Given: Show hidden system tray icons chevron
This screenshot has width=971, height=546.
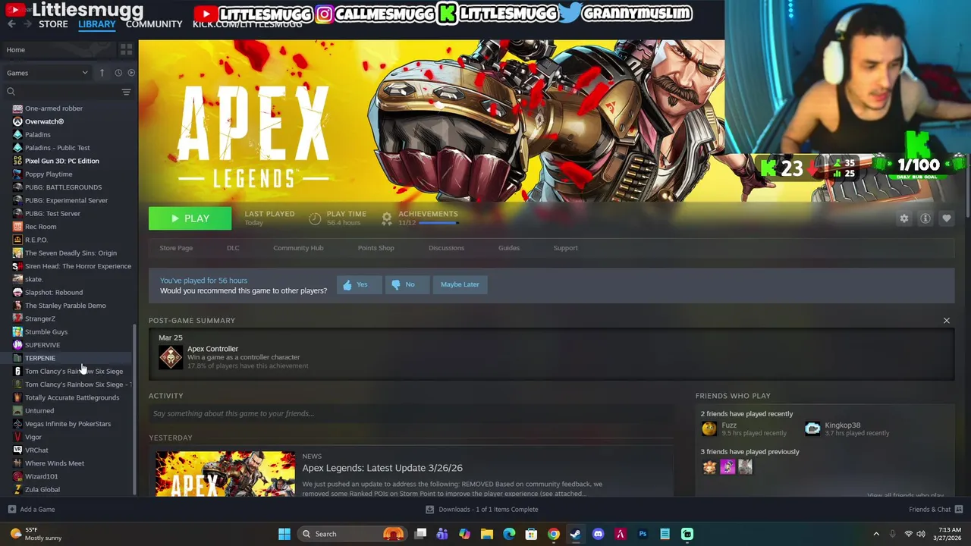Looking at the screenshot, I should [x=875, y=534].
